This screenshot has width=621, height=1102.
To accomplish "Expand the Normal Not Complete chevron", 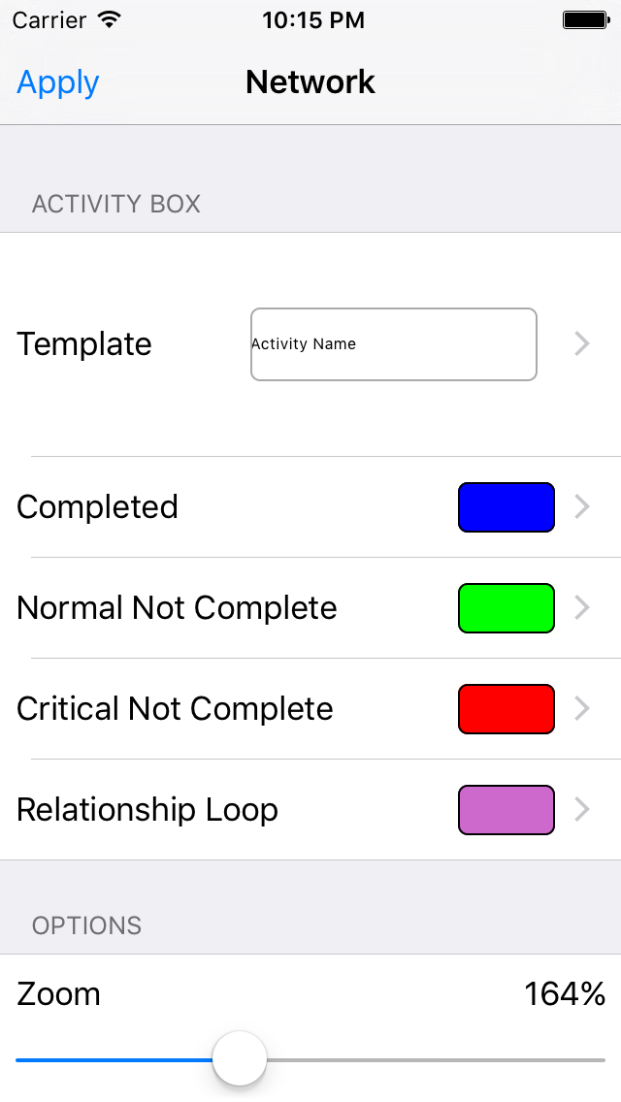I will coord(582,607).
